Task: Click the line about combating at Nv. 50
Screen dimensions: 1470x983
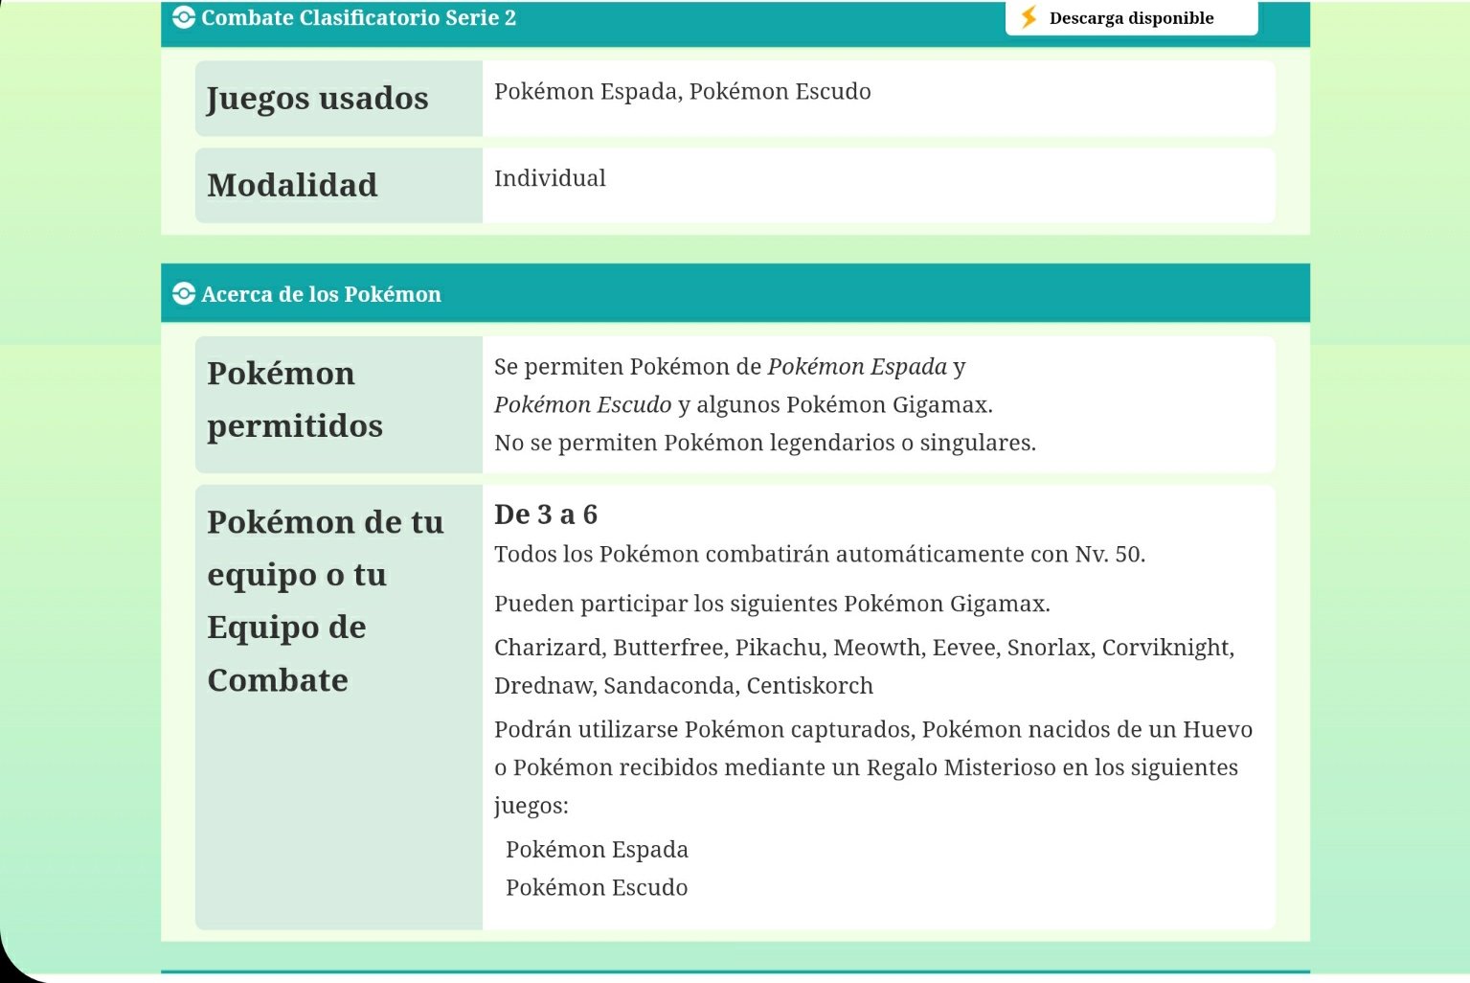Action: click(x=820, y=555)
